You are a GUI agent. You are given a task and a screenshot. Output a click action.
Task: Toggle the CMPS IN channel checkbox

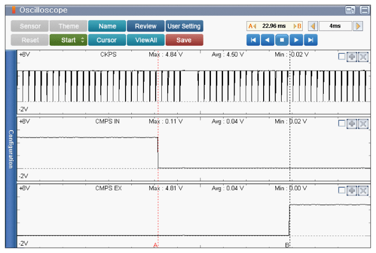(x=341, y=123)
